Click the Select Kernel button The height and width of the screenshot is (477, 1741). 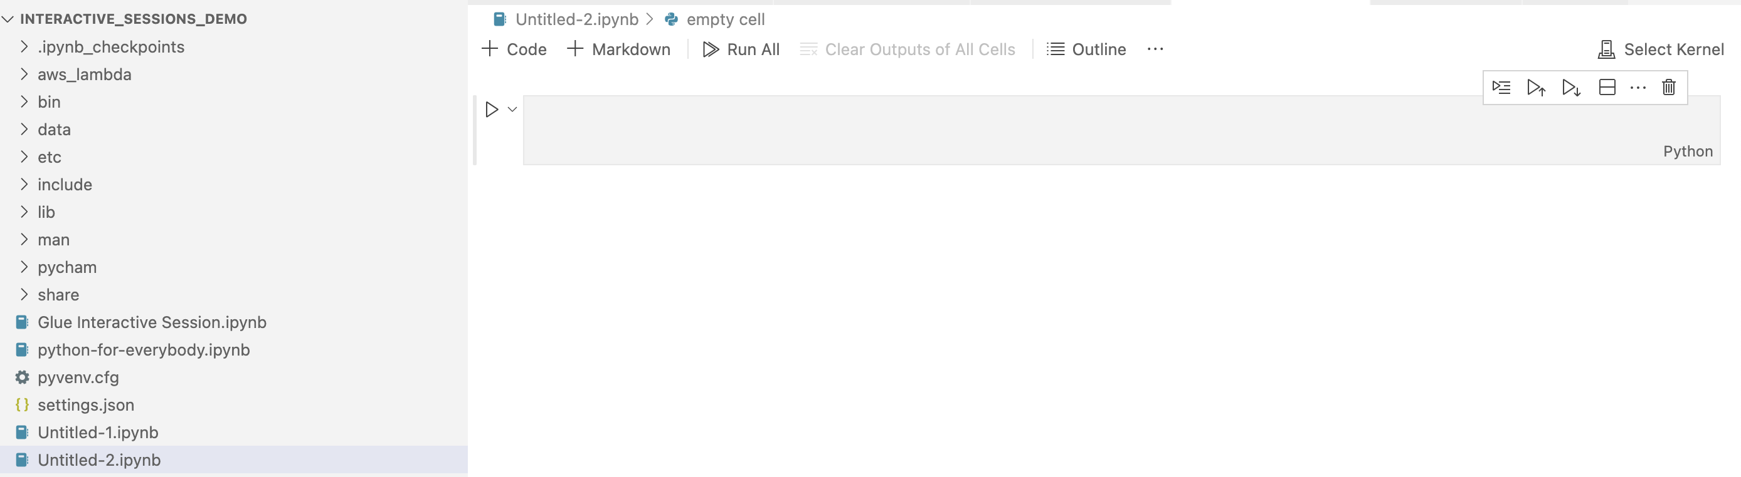(x=1661, y=49)
